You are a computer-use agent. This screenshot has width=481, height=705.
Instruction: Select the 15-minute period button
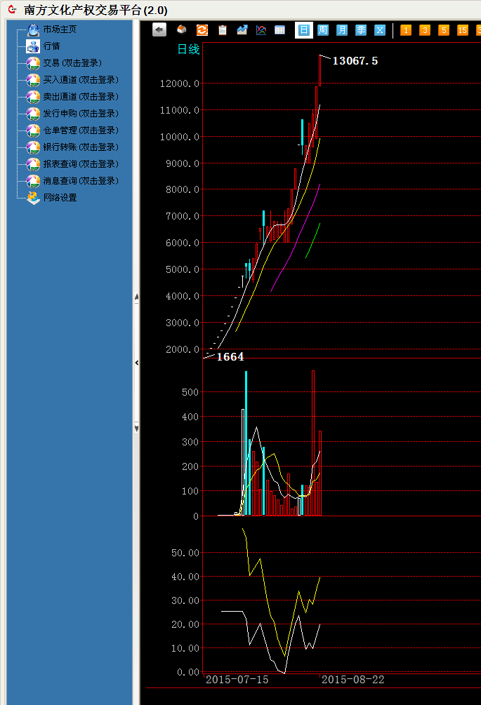point(462,30)
